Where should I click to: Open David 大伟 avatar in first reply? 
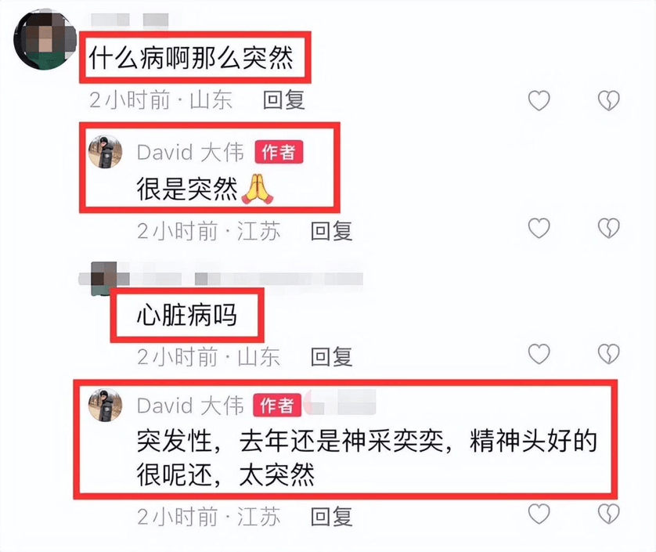point(105,152)
